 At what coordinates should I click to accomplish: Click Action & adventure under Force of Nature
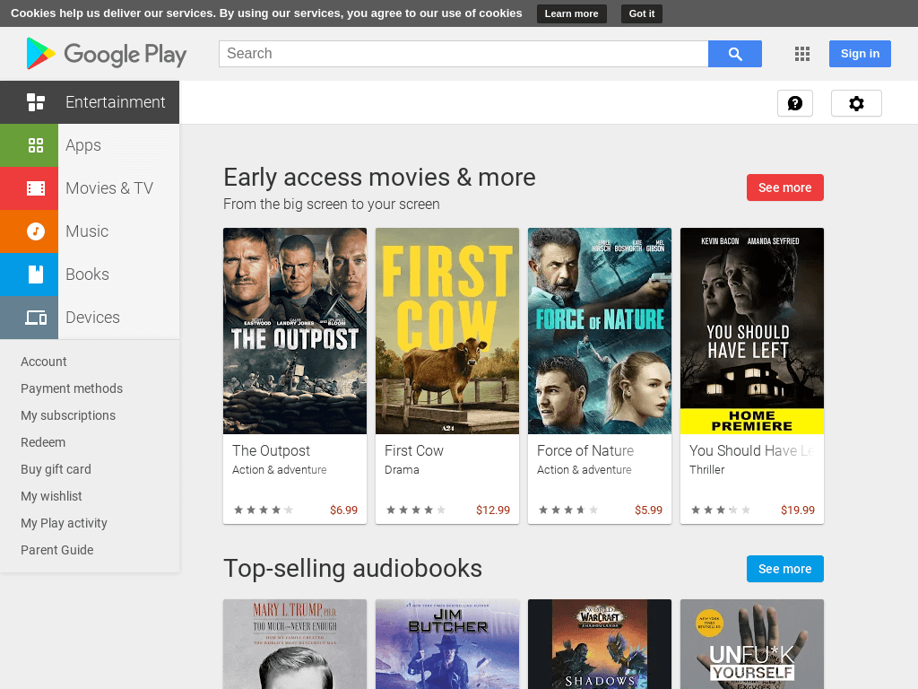pos(585,470)
